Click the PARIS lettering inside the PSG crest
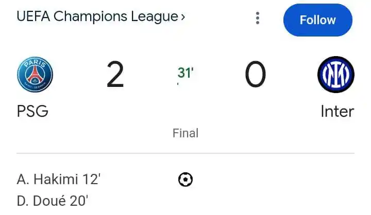This screenshot has width=371, height=215. pos(36,63)
